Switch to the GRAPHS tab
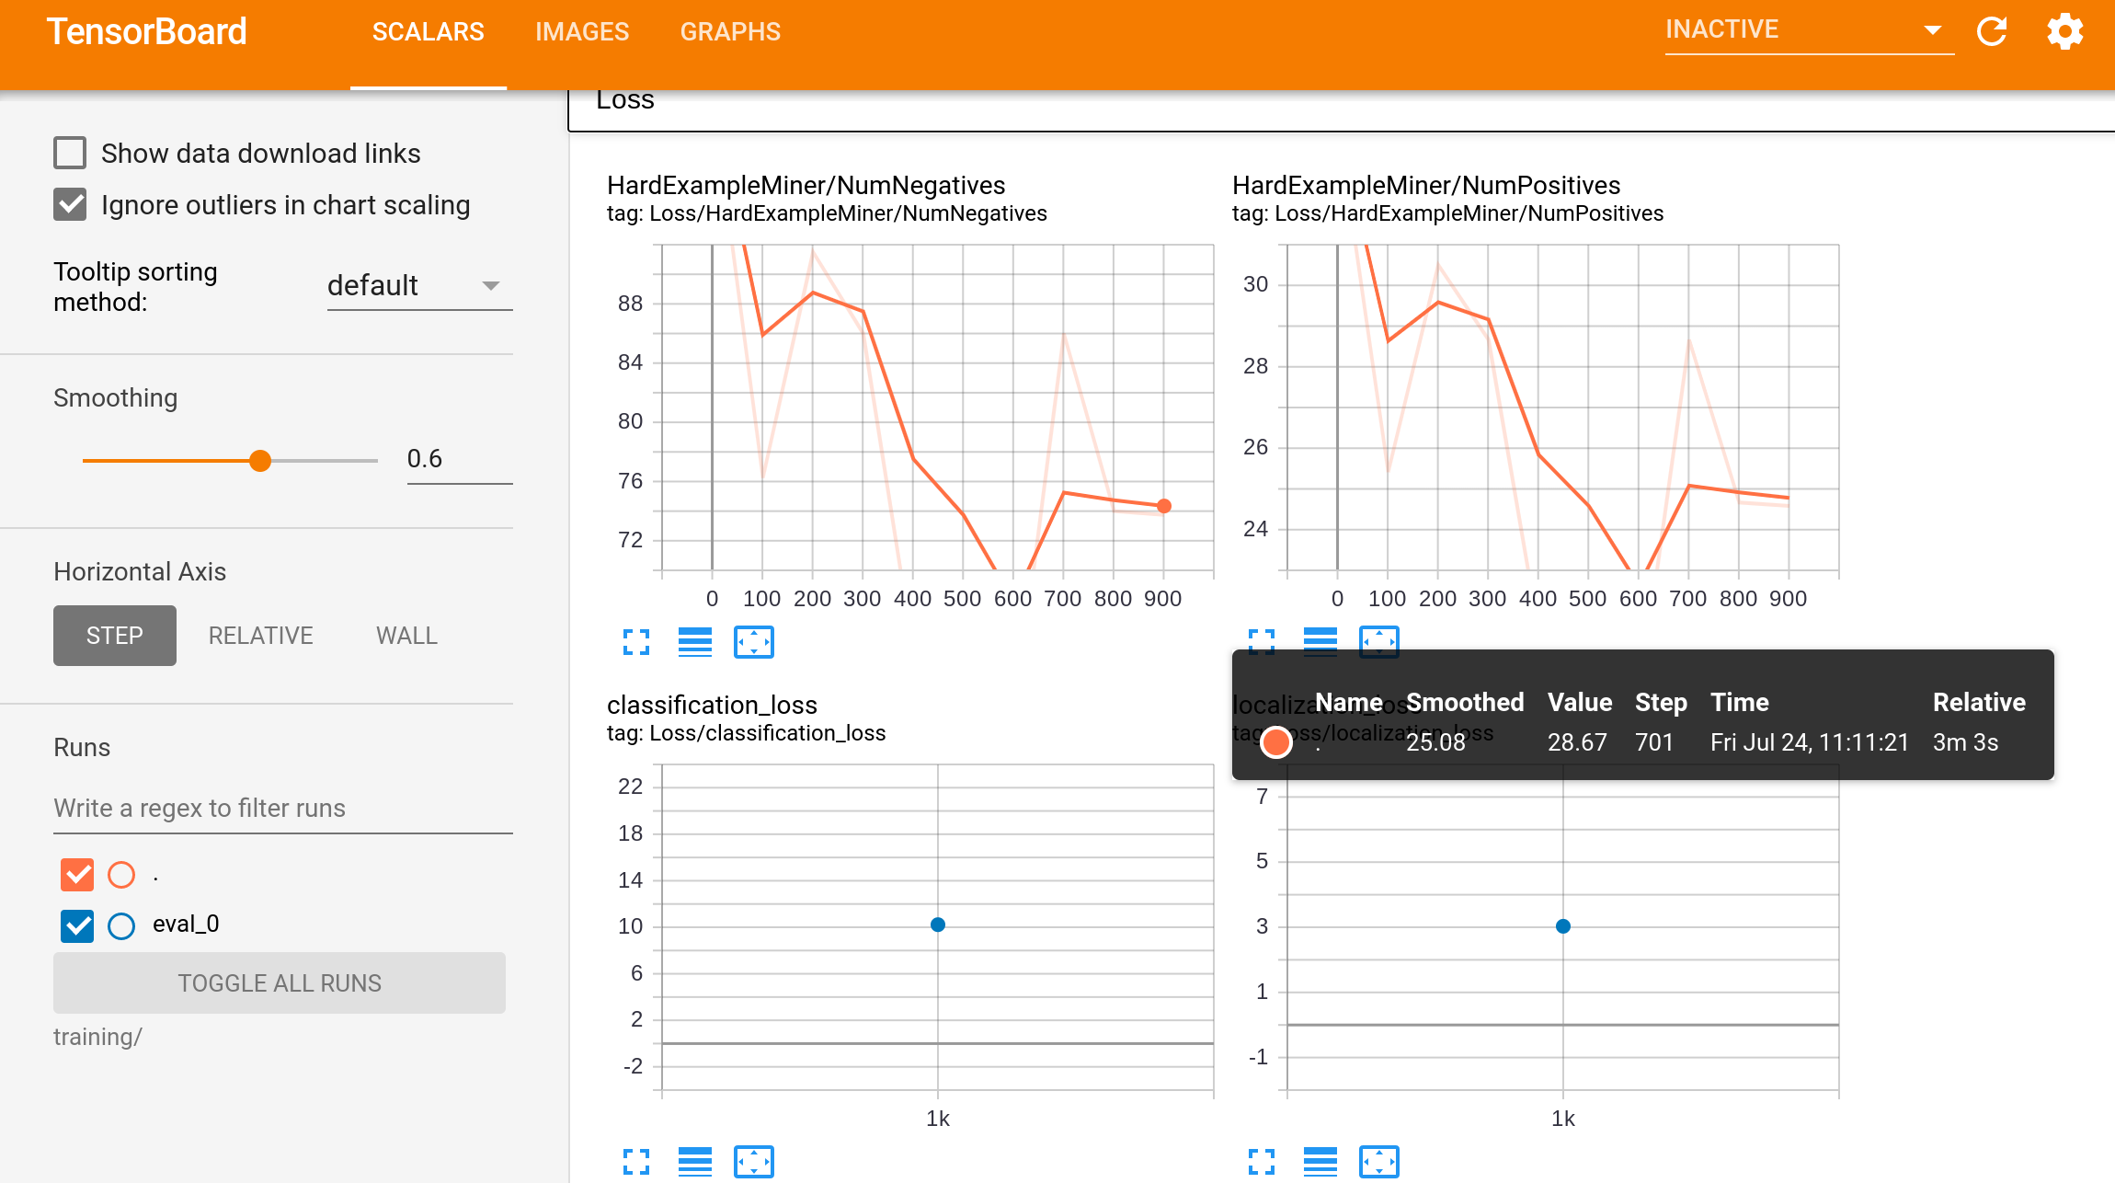The width and height of the screenshot is (2115, 1183). pos(730,32)
